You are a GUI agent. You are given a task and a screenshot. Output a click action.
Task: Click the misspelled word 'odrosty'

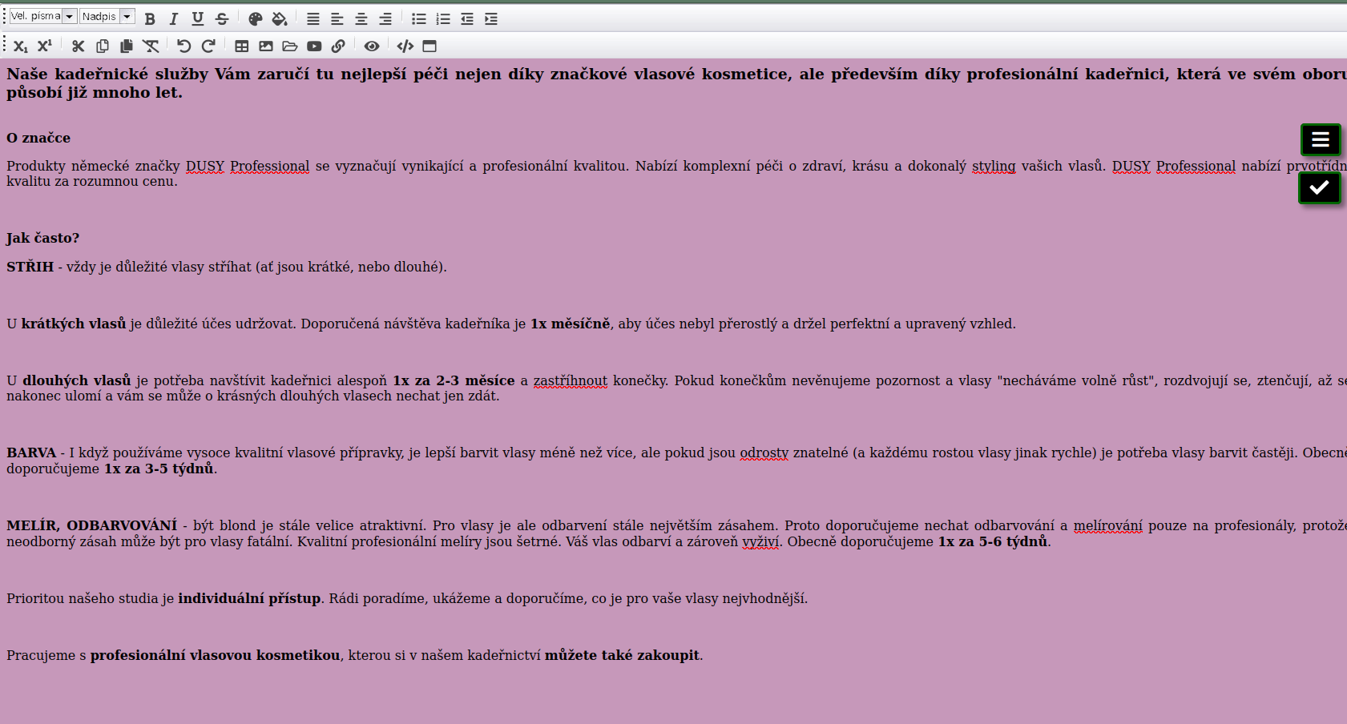(x=764, y=452)
